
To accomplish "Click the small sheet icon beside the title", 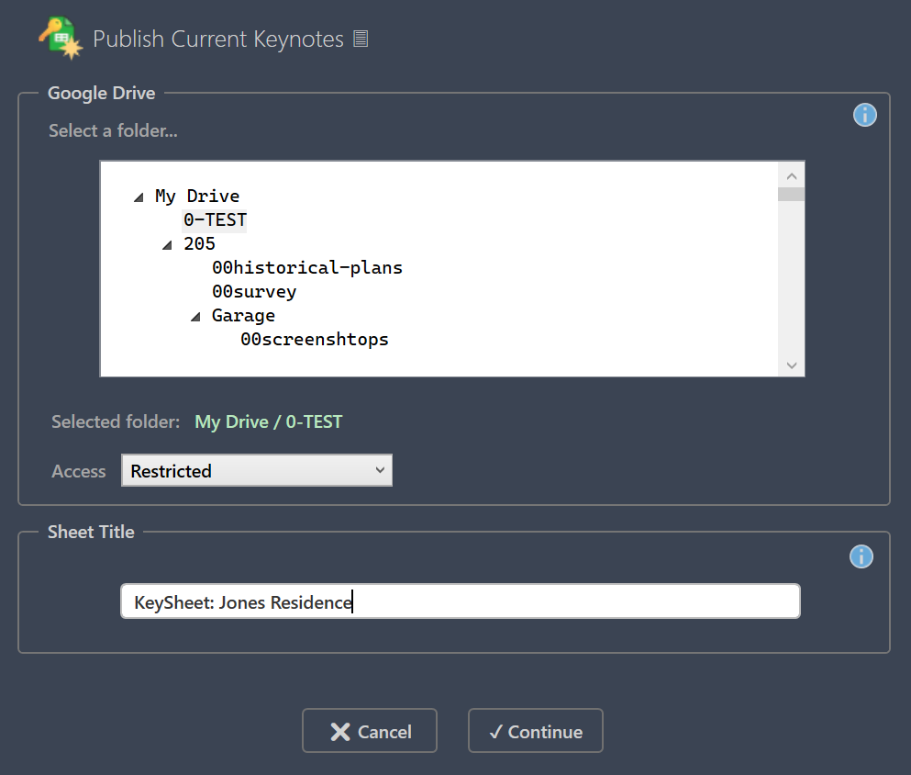I will tap(360, 38).
